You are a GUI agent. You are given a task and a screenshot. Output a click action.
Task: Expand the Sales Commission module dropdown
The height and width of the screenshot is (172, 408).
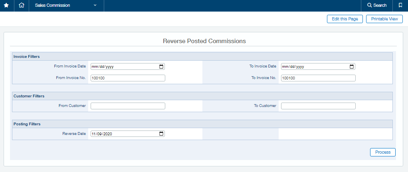click(95, 6)
